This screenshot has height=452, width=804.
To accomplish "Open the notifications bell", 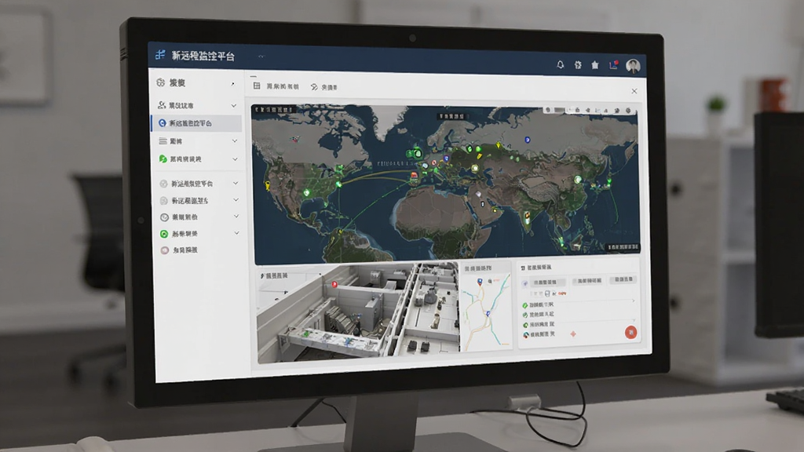I will coord(561,64).
